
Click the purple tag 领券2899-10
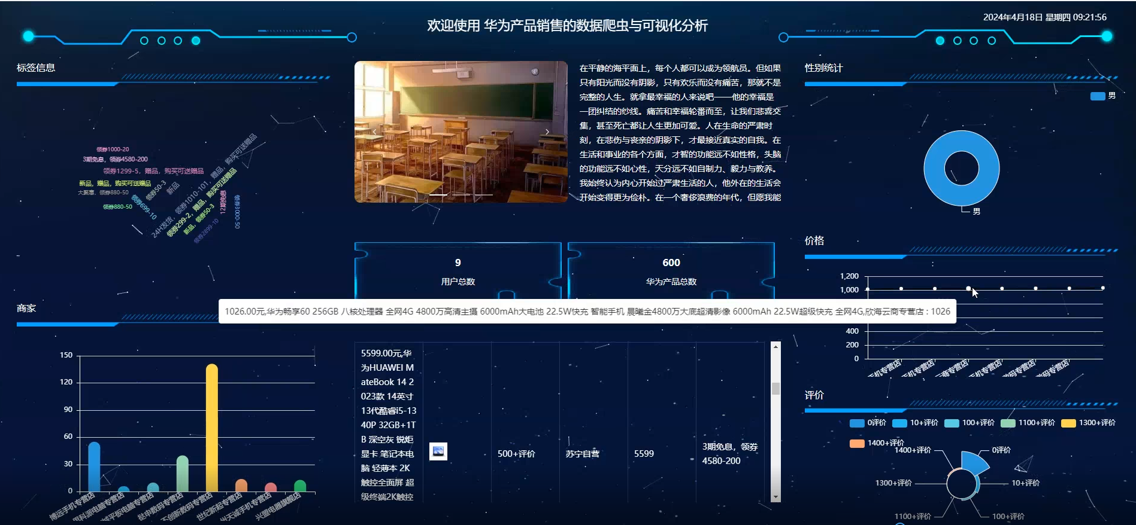[x=206, y=231]
